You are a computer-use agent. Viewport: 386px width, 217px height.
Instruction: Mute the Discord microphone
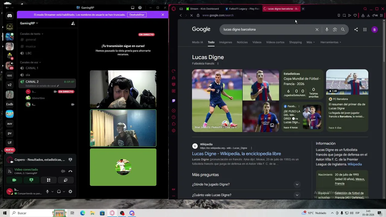tap(47, 191)
